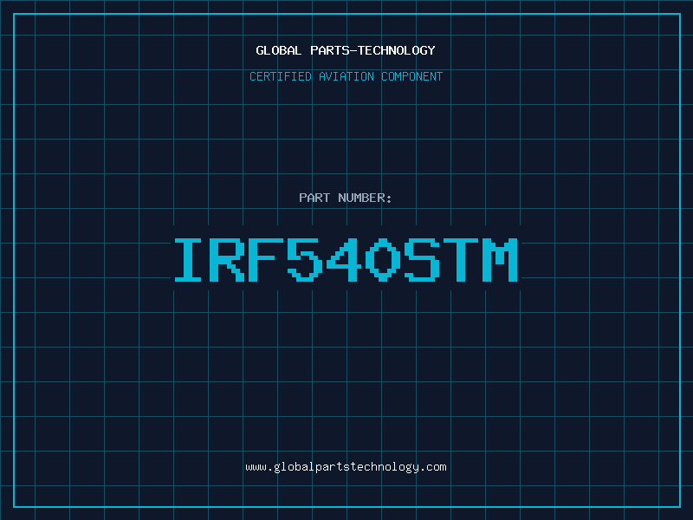Click the digit 4 in the part number

coord(341,260)
